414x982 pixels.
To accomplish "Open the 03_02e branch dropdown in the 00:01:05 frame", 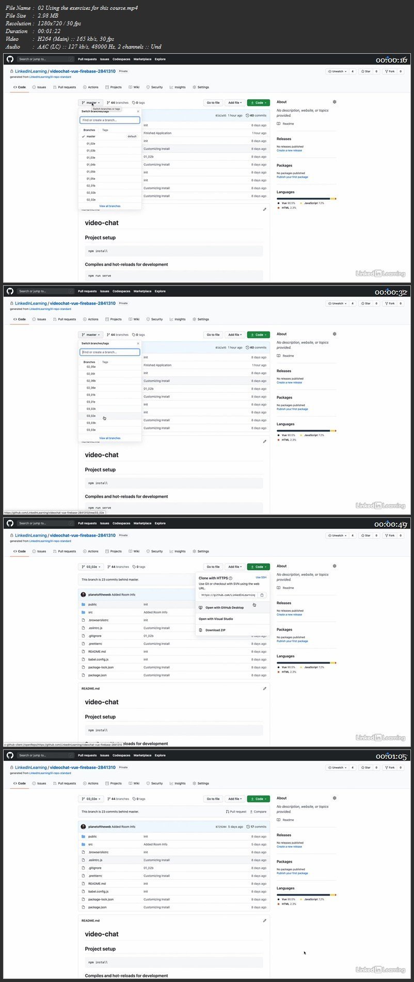I will pyautogui.click(x=91, y=799).
